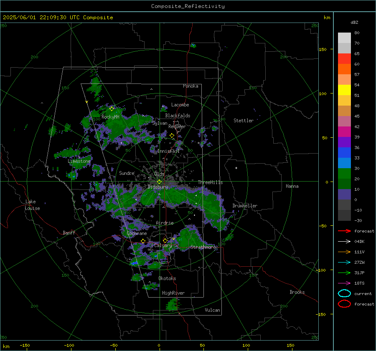376x351 pixels.
Task: Click the Cochrane city label
Action: pos(137,233)
